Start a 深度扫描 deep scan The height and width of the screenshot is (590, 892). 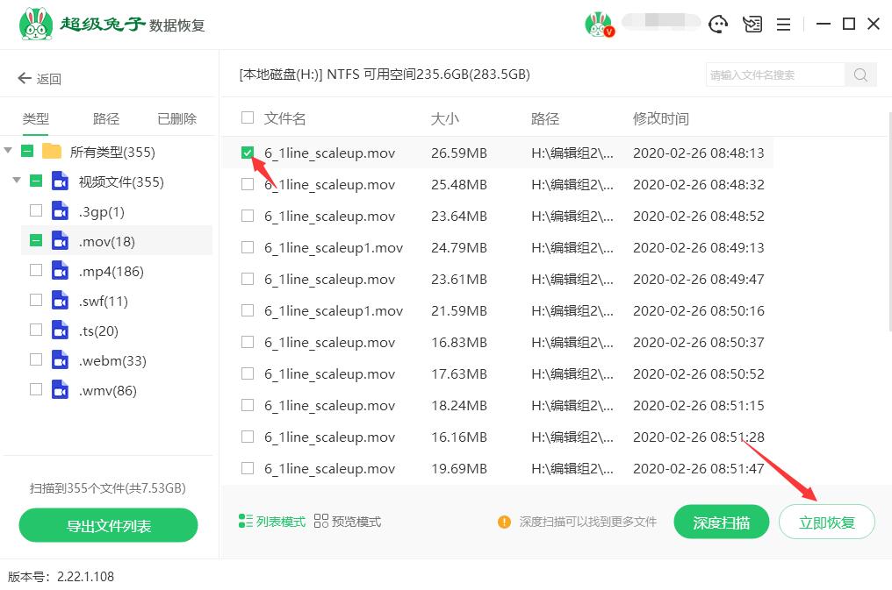721,521
